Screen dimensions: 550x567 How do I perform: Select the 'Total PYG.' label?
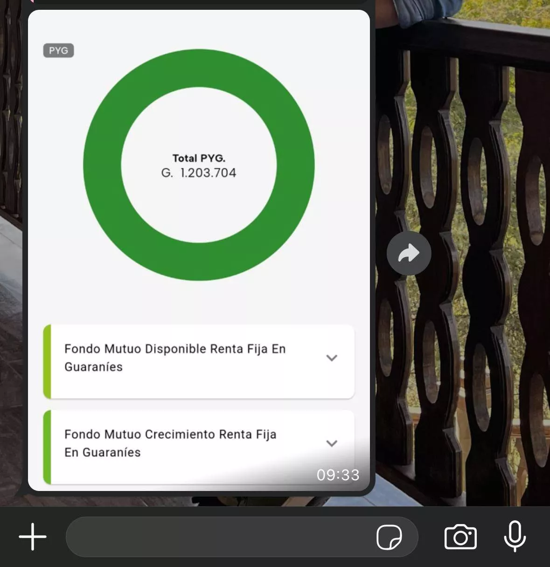tap(199, 158)
